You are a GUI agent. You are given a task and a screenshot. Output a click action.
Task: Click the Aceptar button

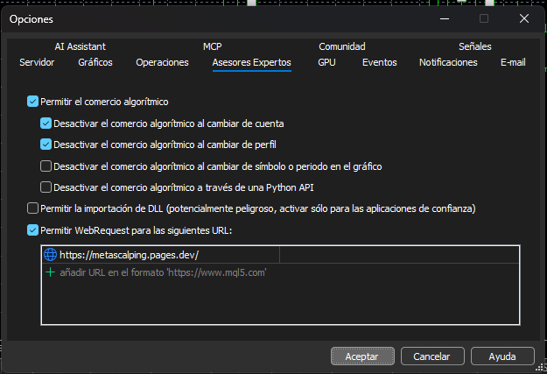[x=362, y=356]
